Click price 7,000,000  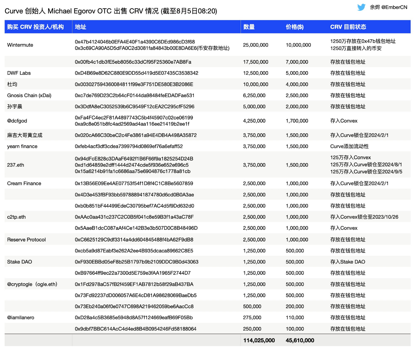tap(297, 62)
